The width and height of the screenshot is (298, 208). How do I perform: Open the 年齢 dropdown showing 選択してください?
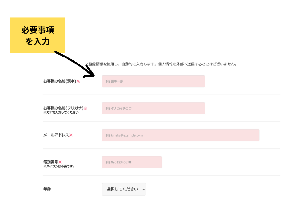click(x=124, y=189)
